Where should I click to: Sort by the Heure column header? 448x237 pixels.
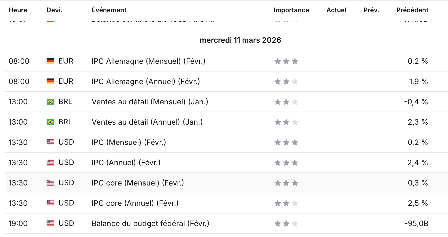(x=18, y=10)
